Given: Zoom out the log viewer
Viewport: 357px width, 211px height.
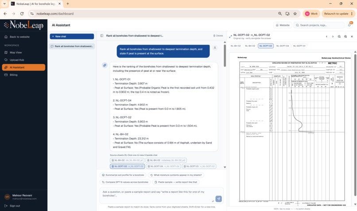Looking at the screenshot, I should [339, 36].
